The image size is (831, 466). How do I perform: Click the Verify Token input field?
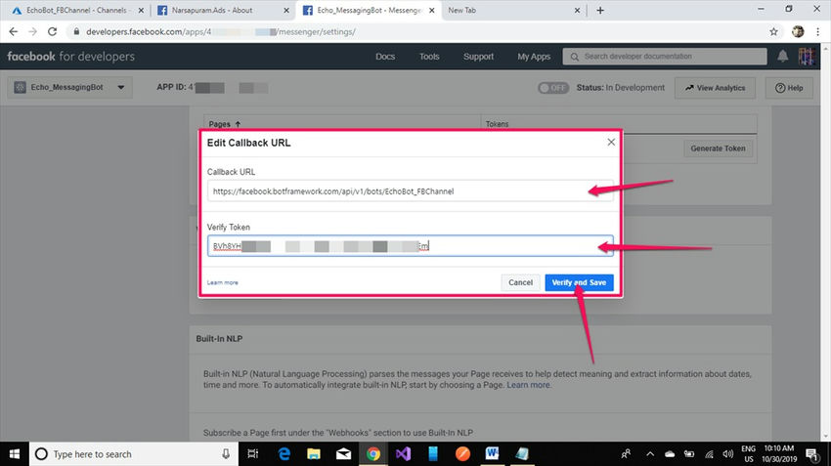(x=411, y=246)
